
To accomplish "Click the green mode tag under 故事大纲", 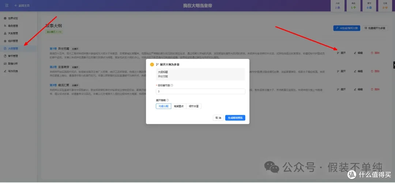I will point(54,32).
